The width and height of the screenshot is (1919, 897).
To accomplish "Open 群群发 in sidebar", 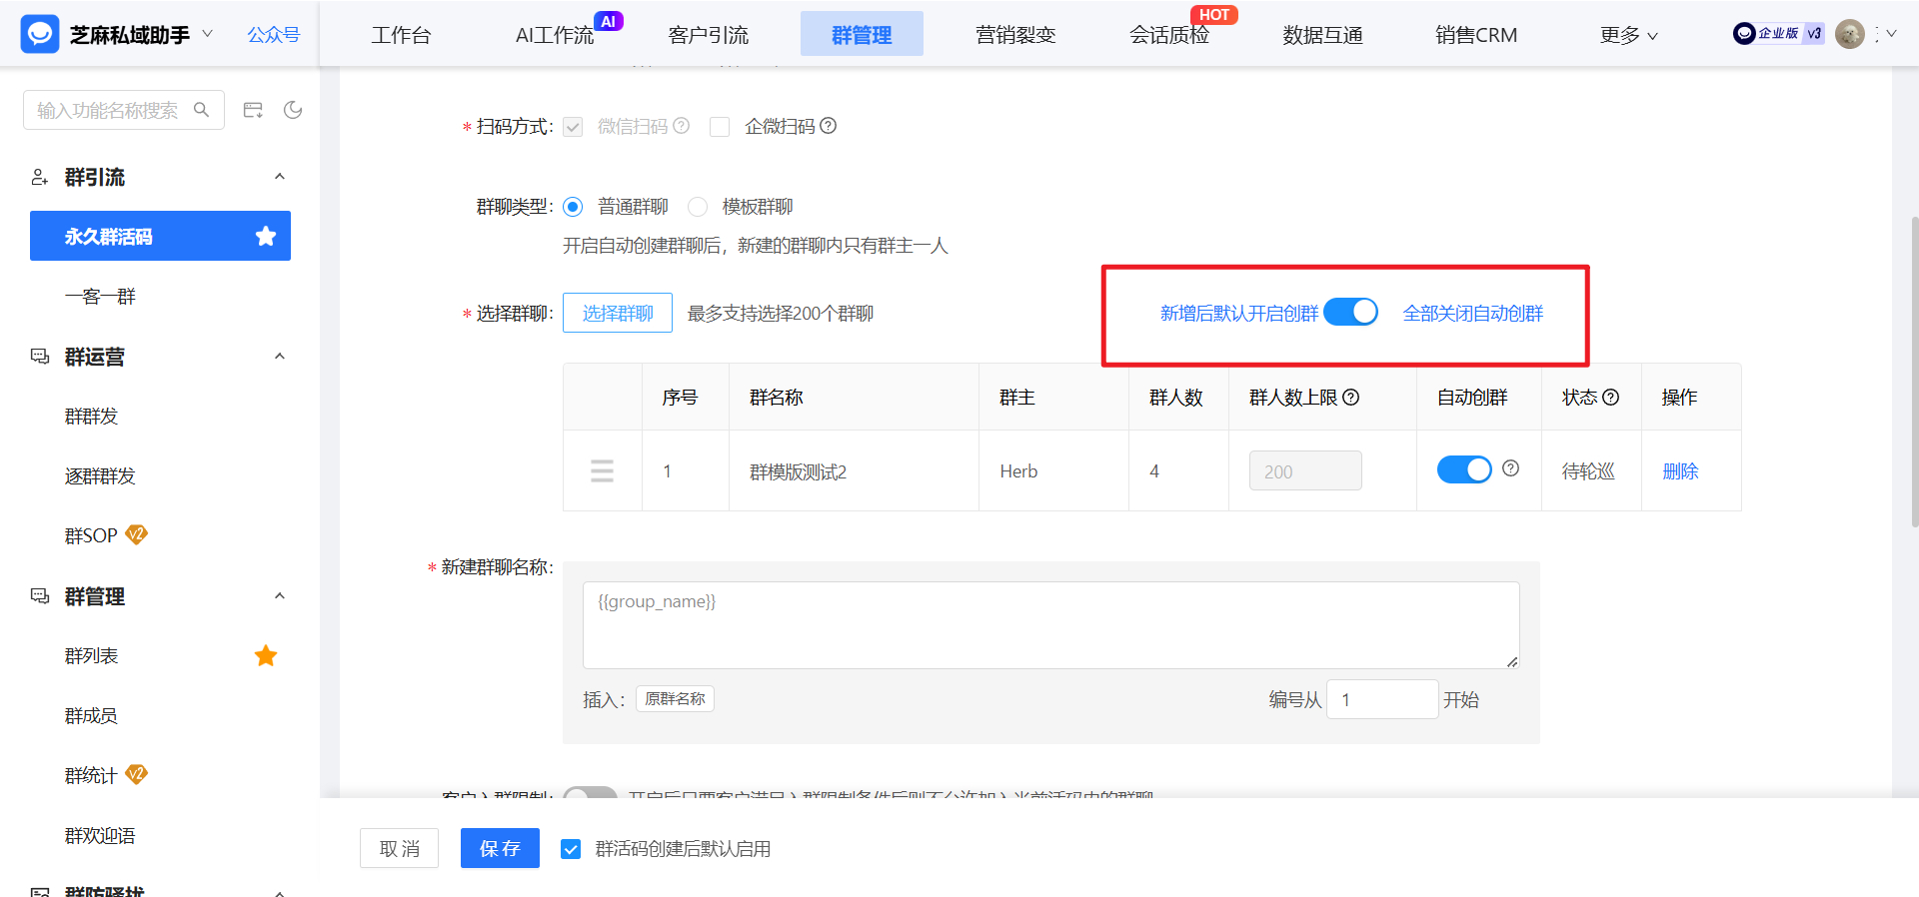I will pos(91,417).
